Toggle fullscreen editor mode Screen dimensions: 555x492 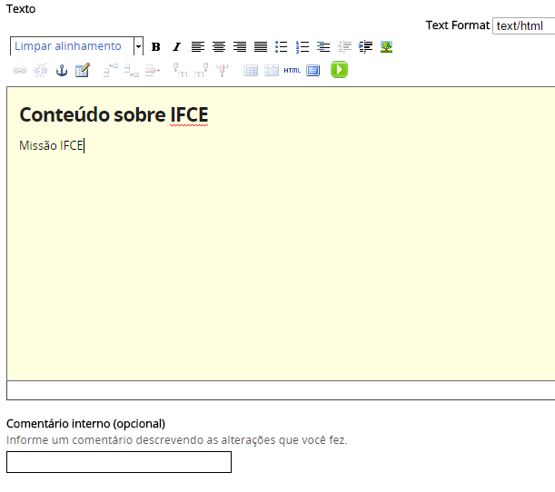pos(312,71)
